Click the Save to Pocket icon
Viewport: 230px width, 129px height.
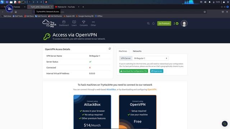(x=223, y=12)
